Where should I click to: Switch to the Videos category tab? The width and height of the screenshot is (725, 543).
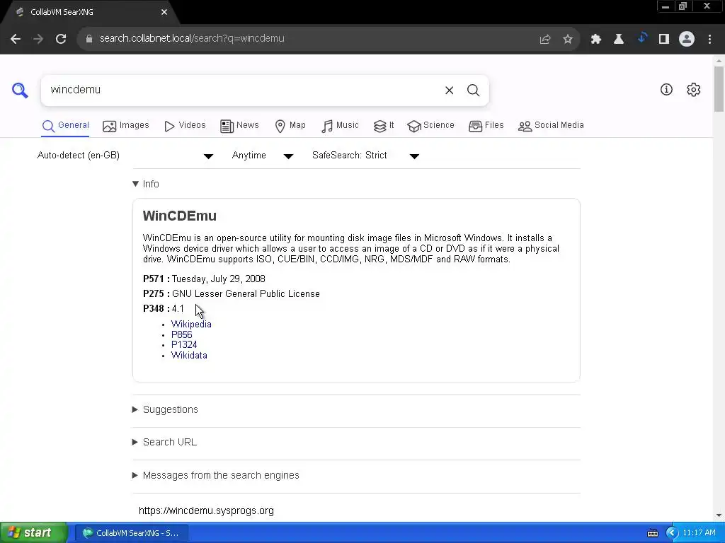point(185,126)
